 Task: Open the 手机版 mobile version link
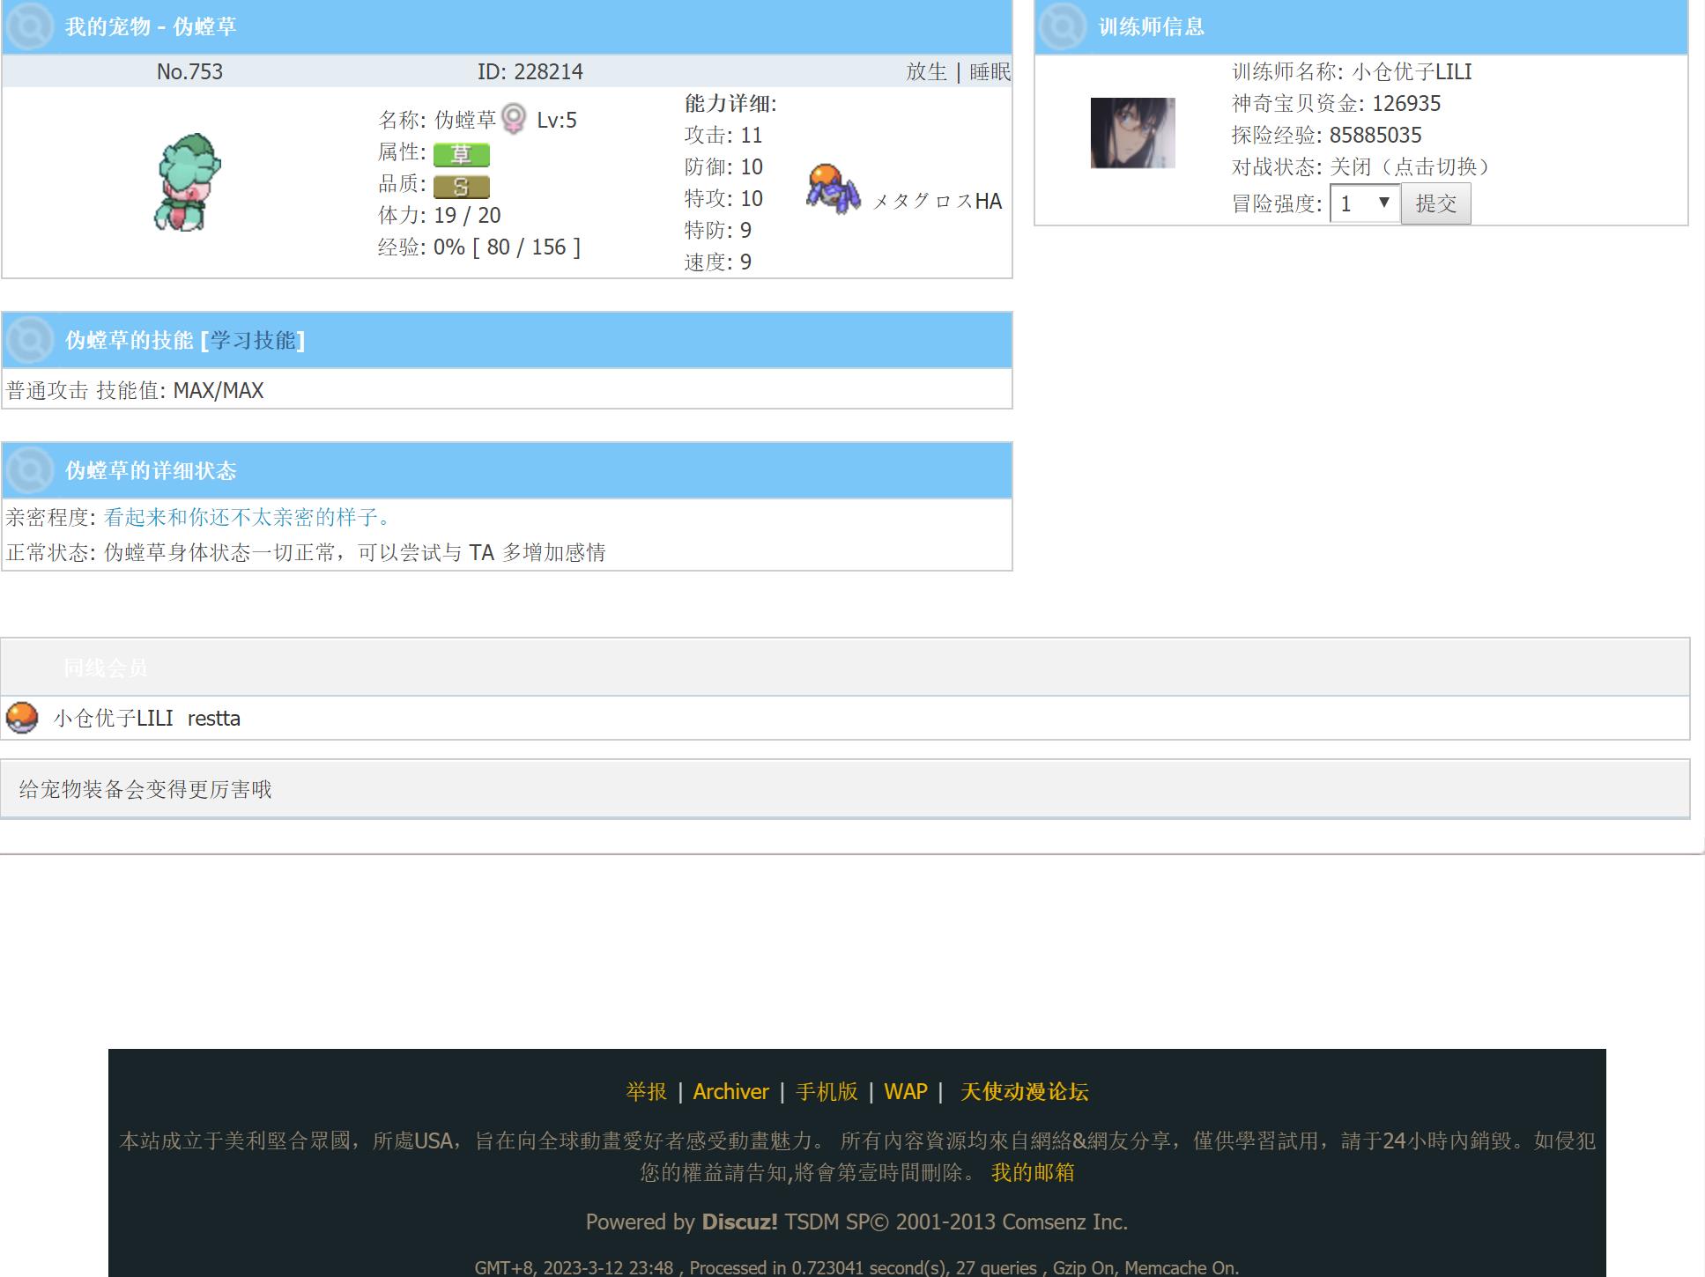(826, 1091)
